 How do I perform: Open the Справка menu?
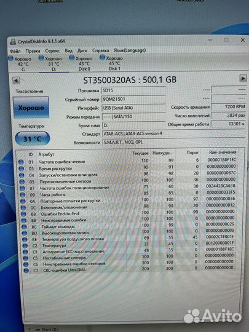point(101,50)
